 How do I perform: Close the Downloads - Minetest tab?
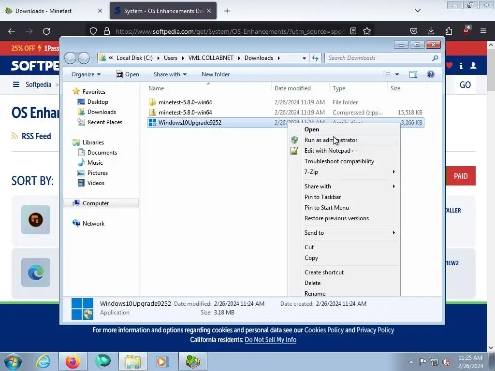pos(100,11)
